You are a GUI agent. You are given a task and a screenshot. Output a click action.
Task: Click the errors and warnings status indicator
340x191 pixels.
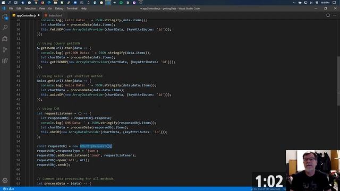8,189
